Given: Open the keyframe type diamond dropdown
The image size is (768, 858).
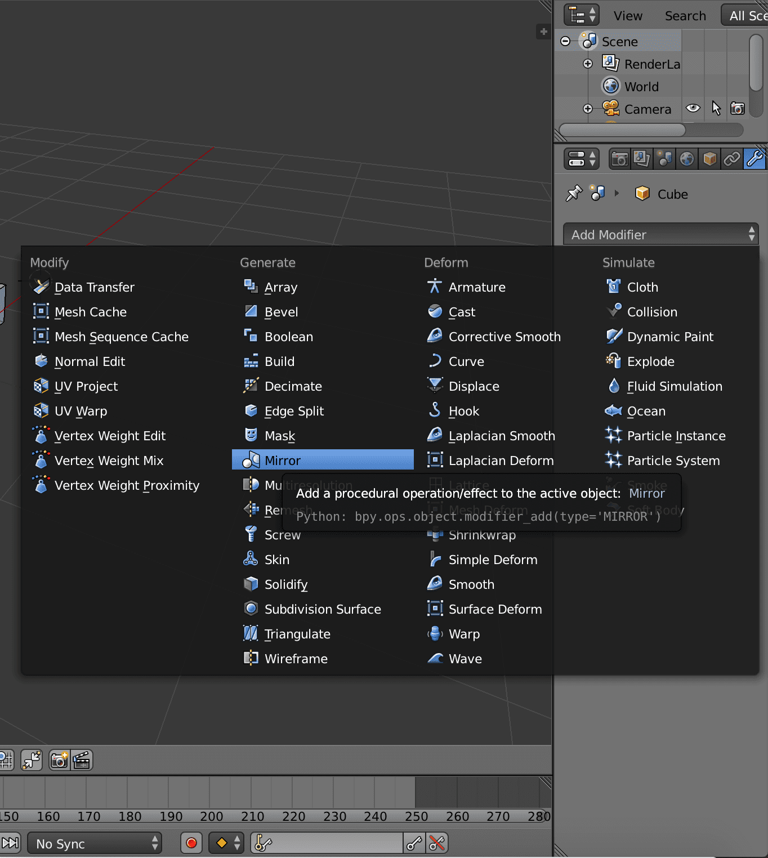Looking at the screenshot, I should point(226,843).
